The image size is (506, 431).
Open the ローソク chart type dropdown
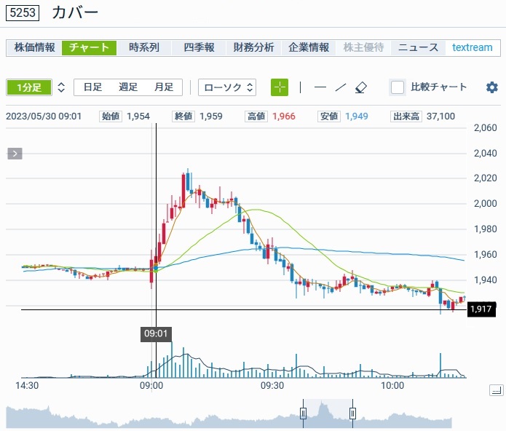coord(228,87)
